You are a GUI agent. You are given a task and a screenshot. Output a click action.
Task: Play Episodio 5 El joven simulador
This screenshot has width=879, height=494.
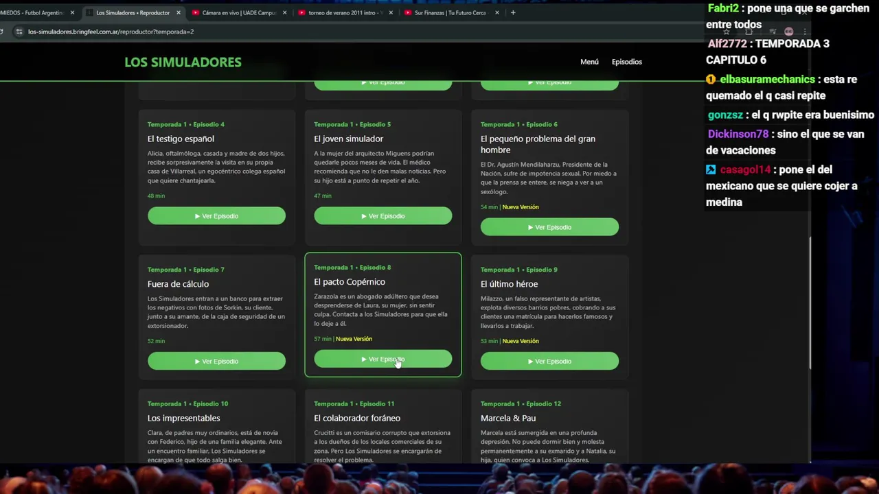[383, 216]
